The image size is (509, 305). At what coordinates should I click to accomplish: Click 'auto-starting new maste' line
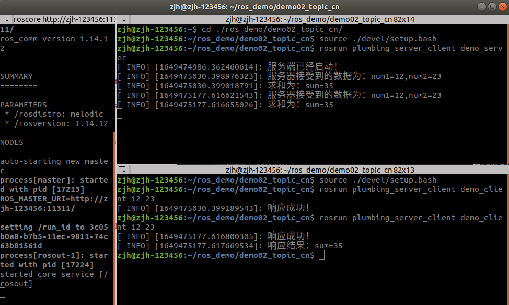(x=54, y=161)
